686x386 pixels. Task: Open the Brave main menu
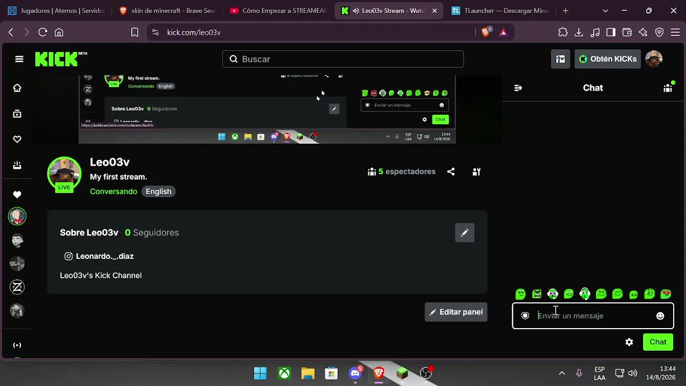pyautogui.click(x=675, y=32)
